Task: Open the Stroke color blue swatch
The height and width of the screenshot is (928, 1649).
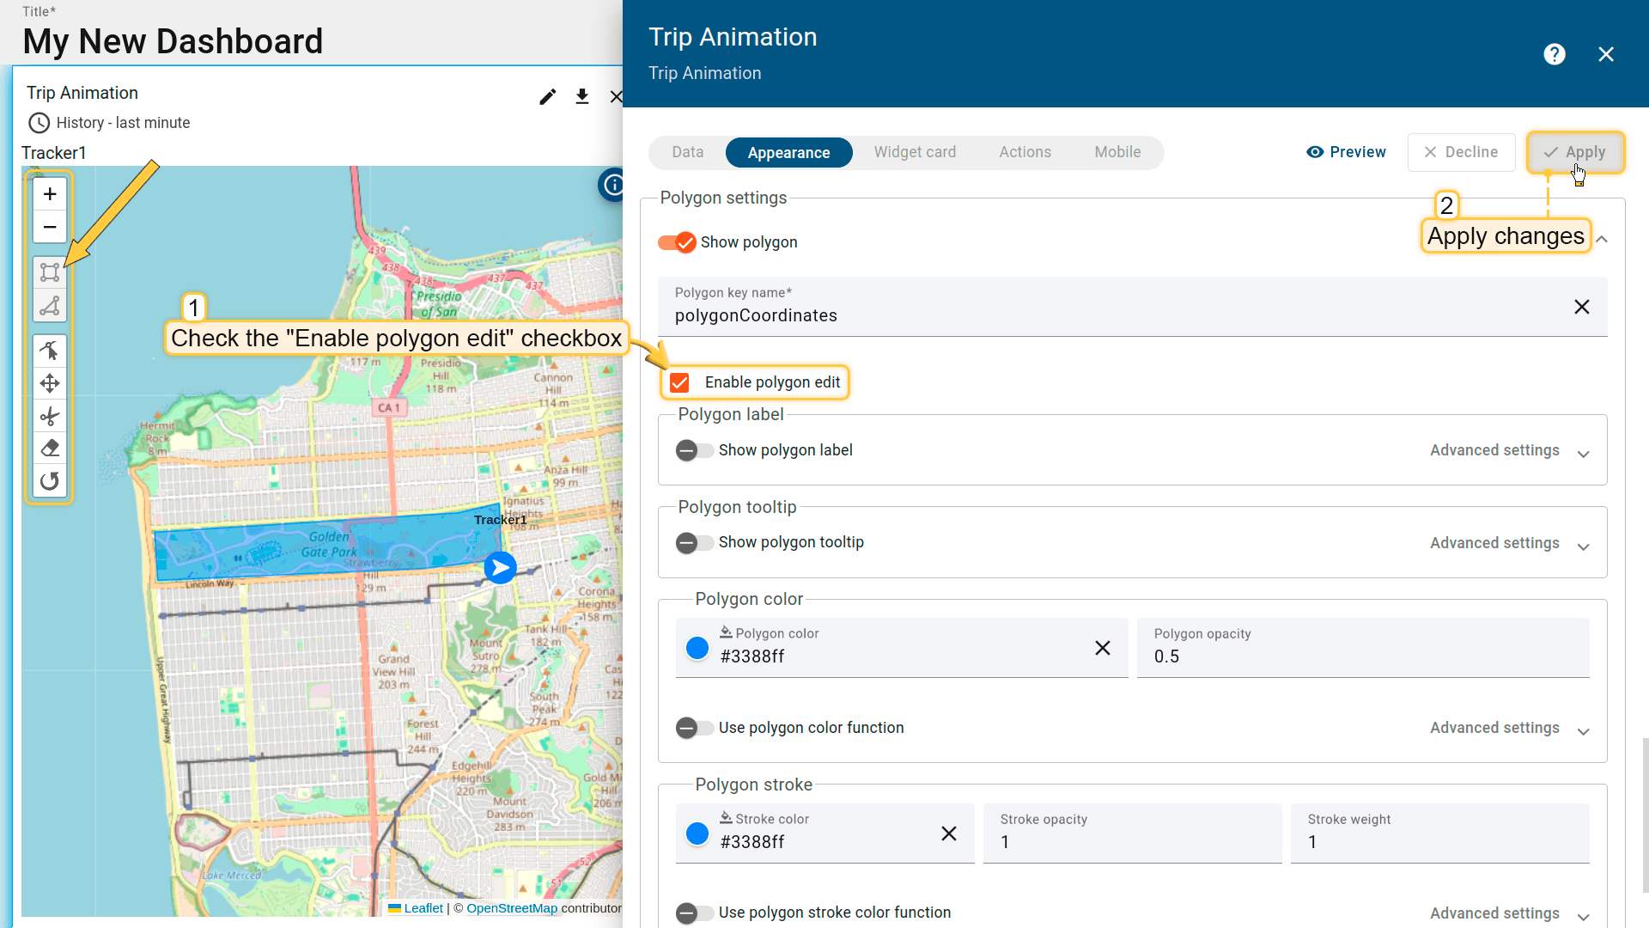Action: (x=697, y=833)
